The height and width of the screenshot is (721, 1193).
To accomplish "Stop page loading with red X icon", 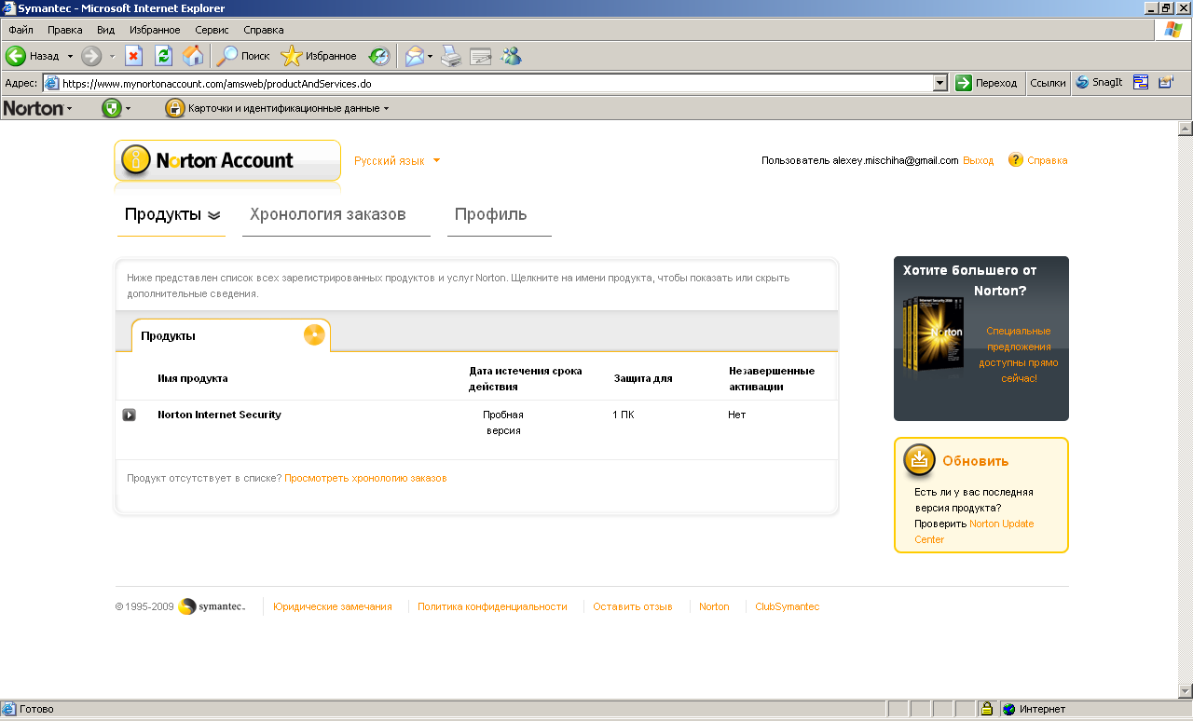I will coord(133,56).
